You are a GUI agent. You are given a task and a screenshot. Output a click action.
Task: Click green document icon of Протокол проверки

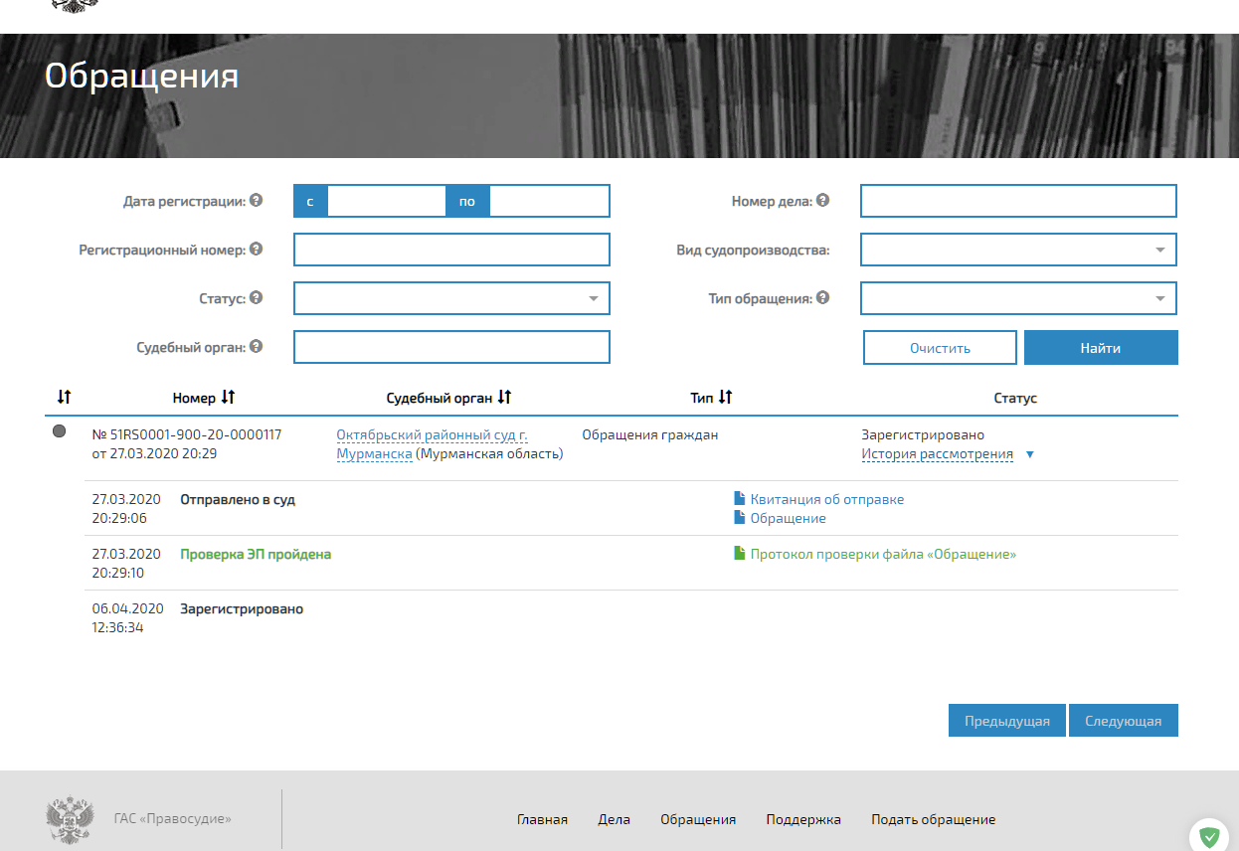pos(739,554)
